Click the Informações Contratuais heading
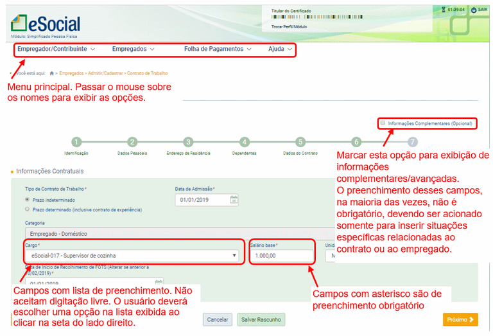Image resolution: width=493 pixels, height=336 pixels. [x=49, y=171]
